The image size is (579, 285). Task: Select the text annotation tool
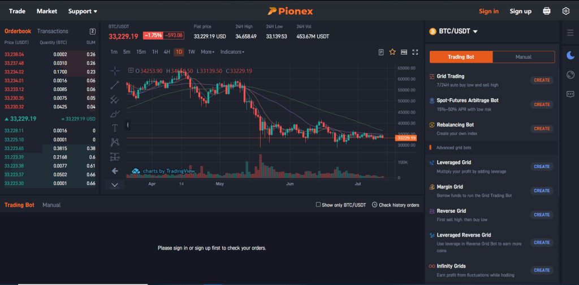115,128
